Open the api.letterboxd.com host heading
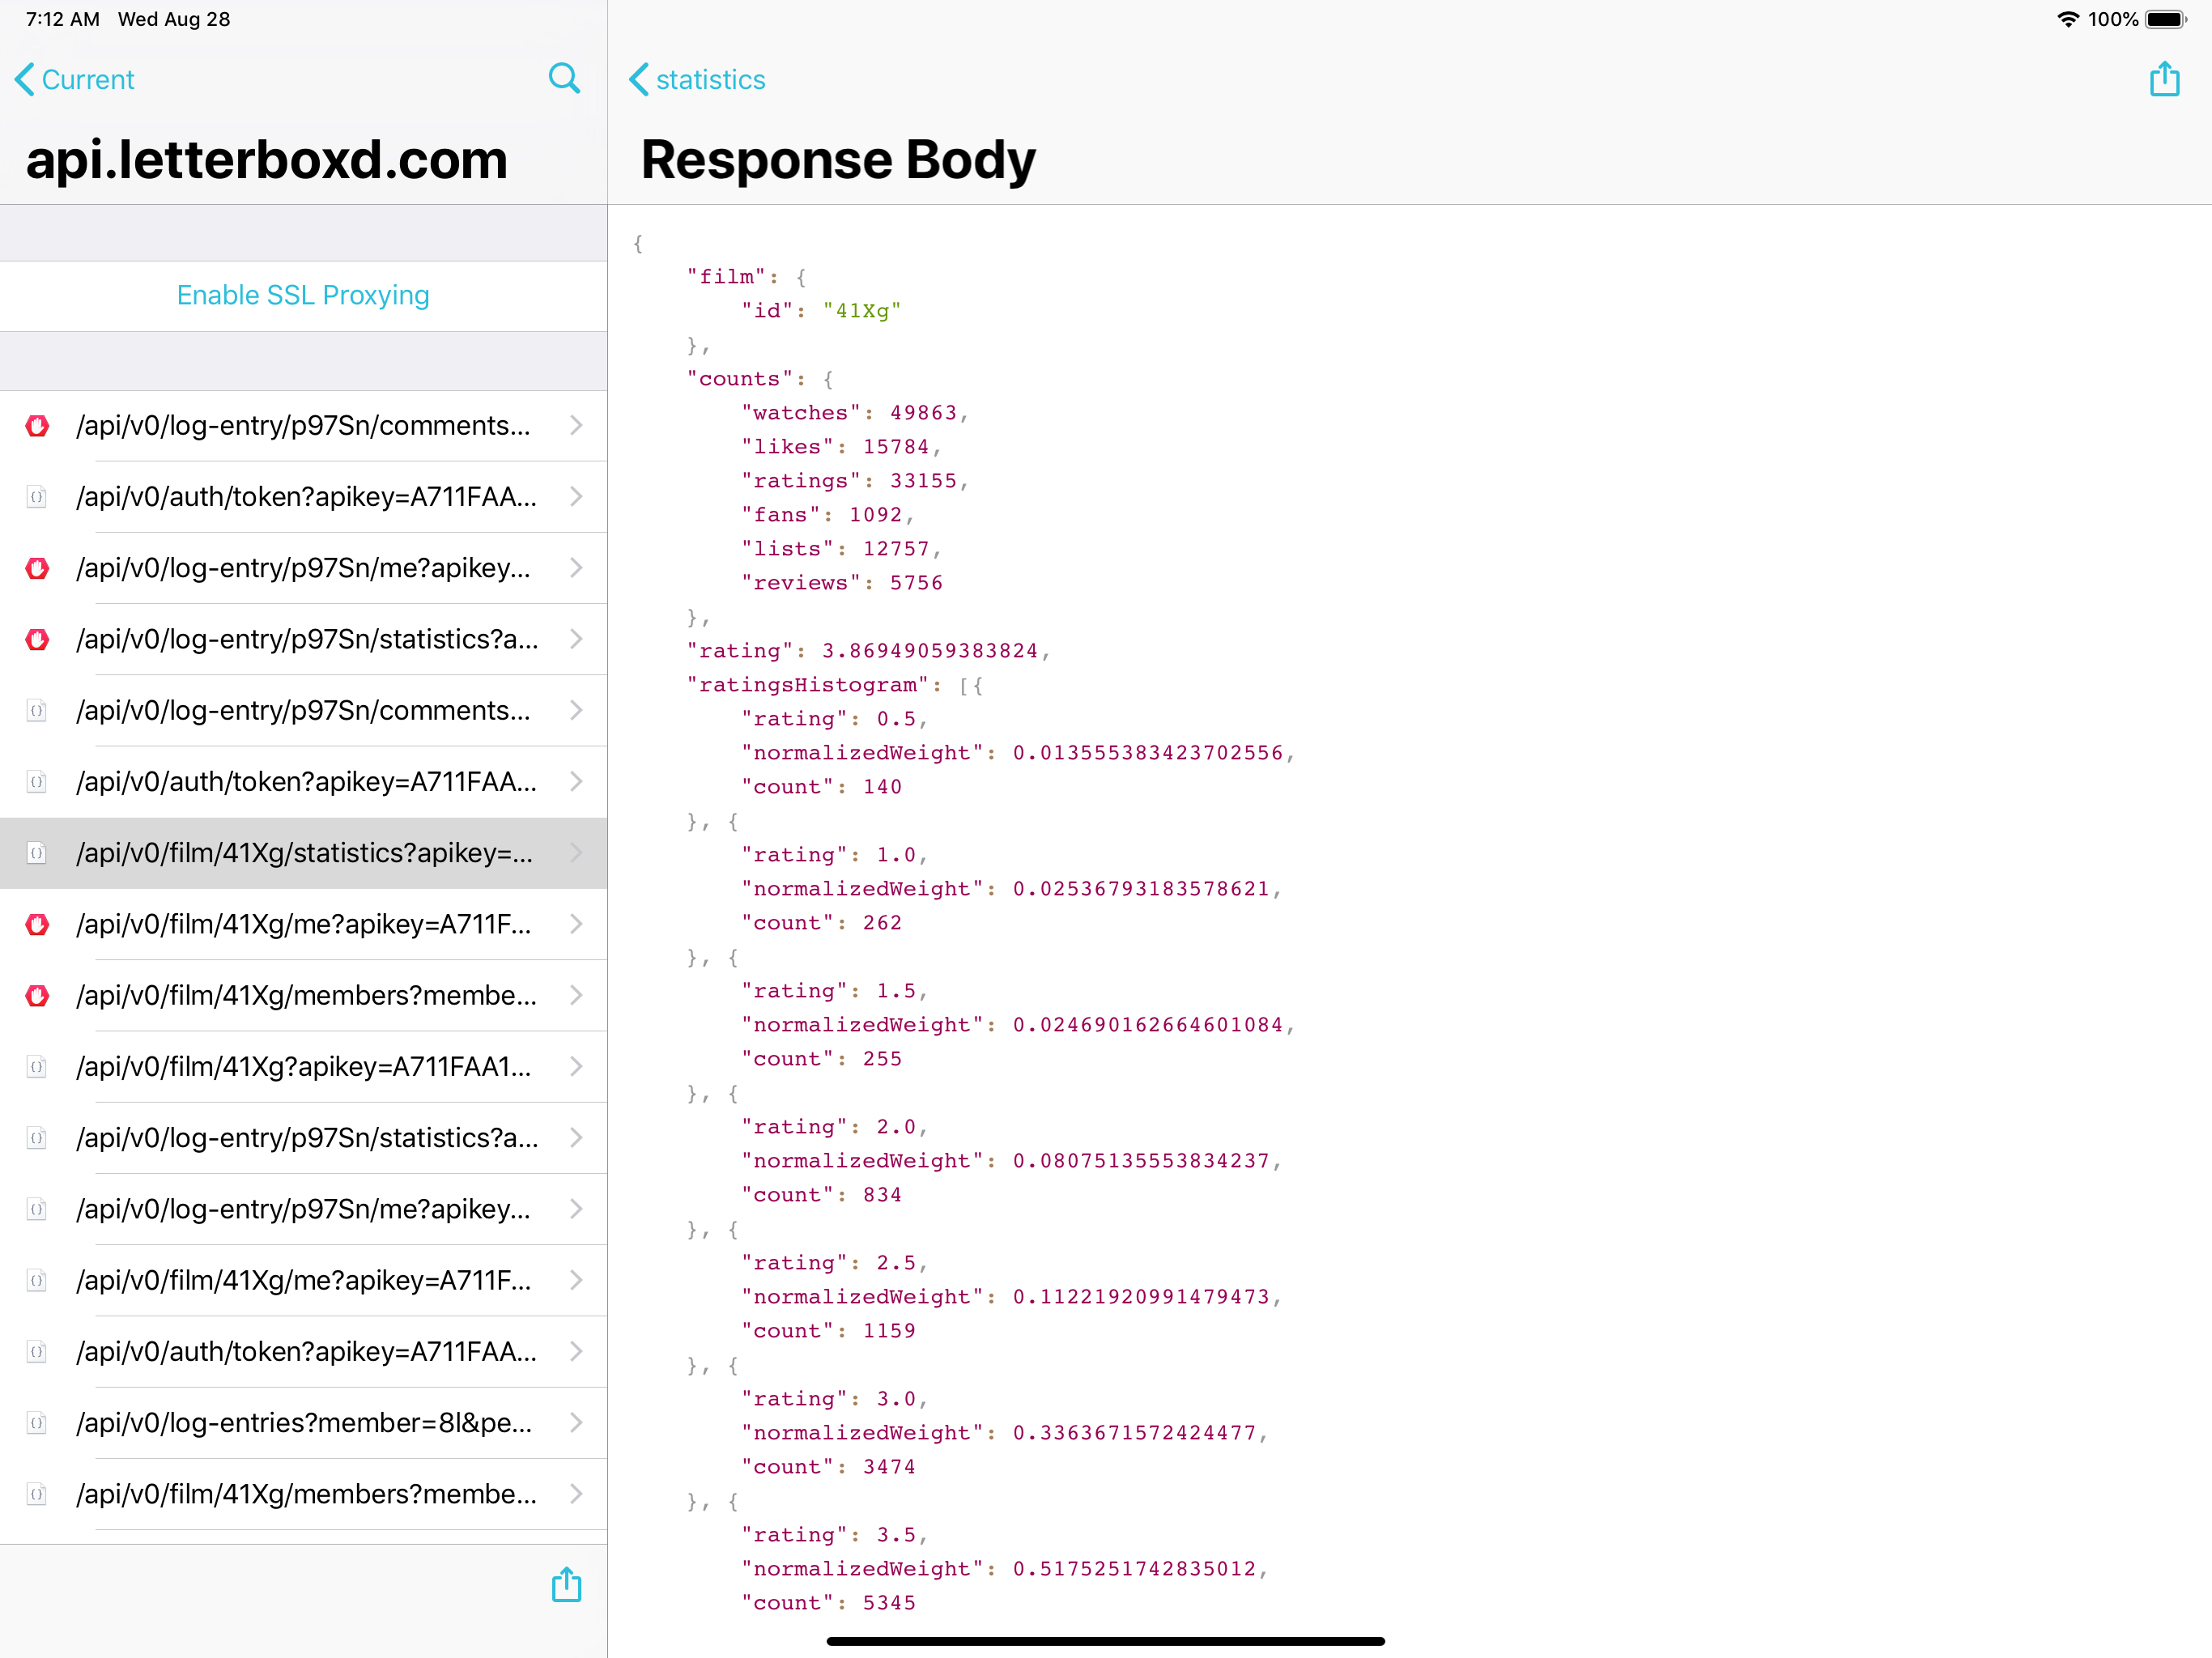 (x=267, y=159)
